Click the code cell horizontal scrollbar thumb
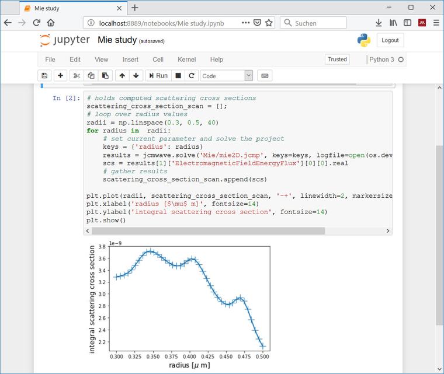Image resolution: width=444 pixels, height=374 pixels. click(208, 231)
